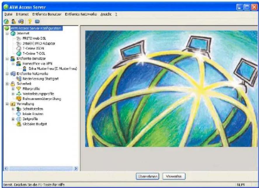The width and height of the screenshot is (259, 188).
Task: Click the Intel(R) PRO Adapter icon
Action: tap(19, 43)
